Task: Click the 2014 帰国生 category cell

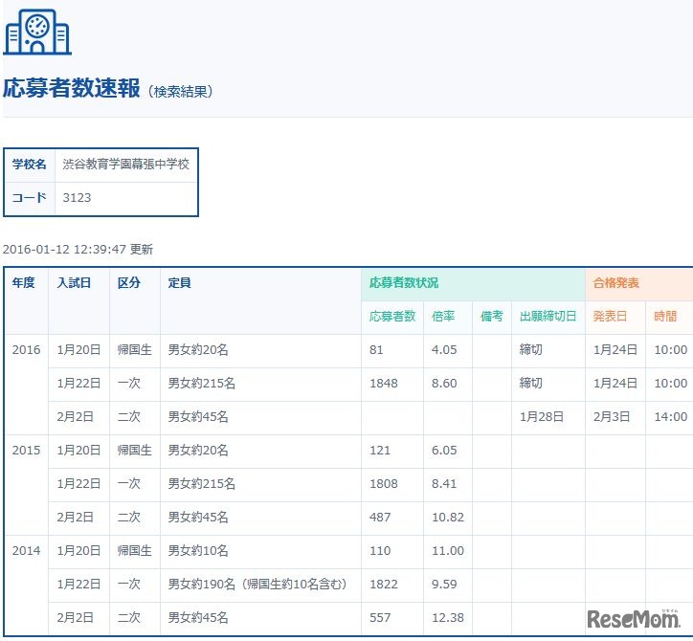Action: coord(134,550)
